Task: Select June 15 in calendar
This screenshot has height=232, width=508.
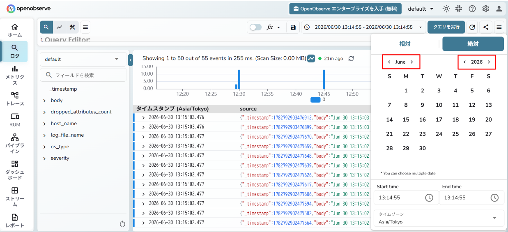Action: [406, 119]
